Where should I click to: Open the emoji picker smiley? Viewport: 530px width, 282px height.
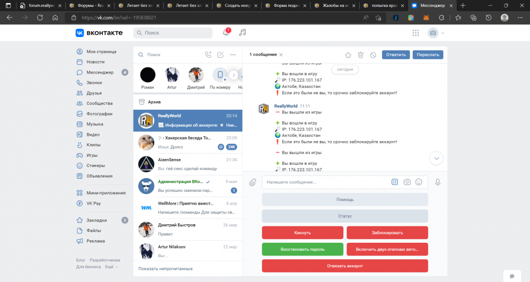419,182
